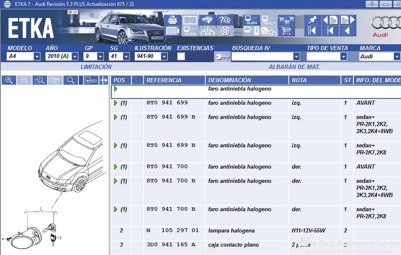Toggle the EXISTENCIAS checkbox

181,56
